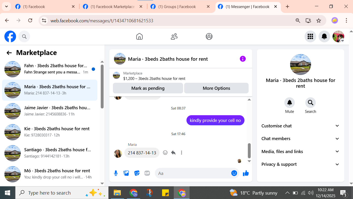
Task: Bookmark this page with the star icon
Action: 319,20
